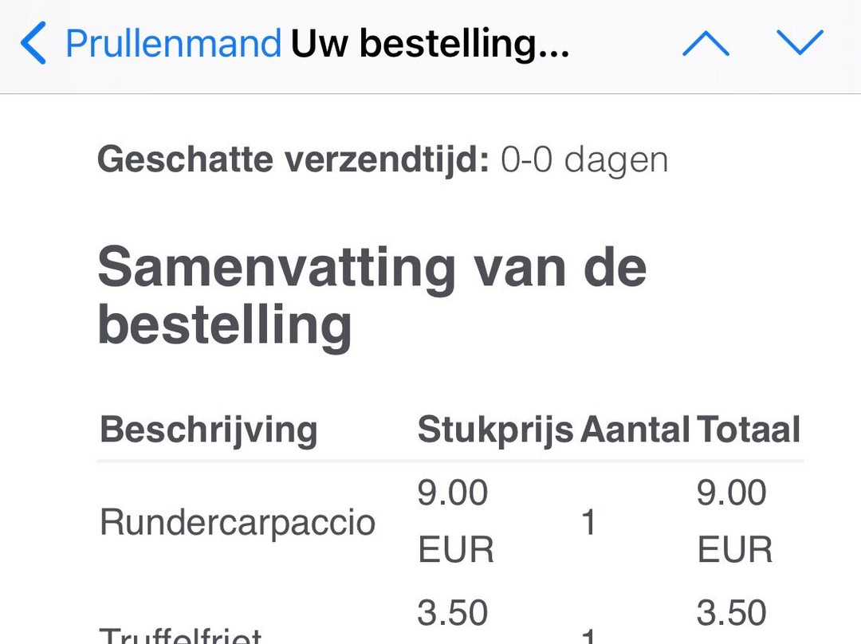This screenshot has width=861, height=644.
Task: Tap the 'Uw bestelling...' message title
Action: 430,43
